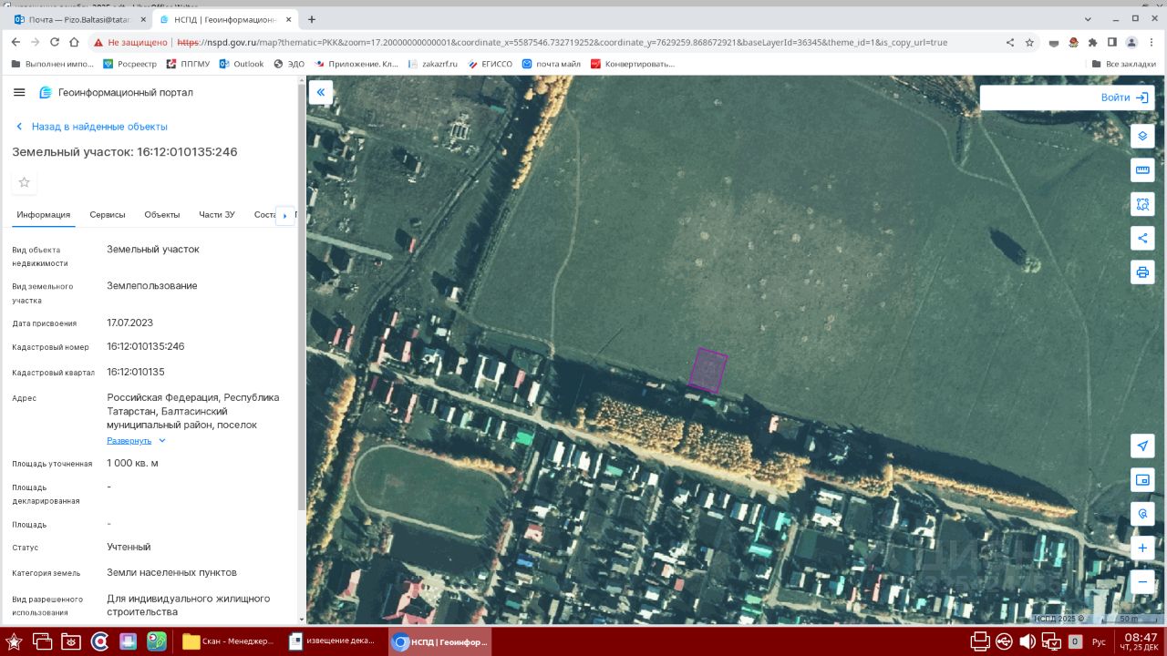Open the Конвертировать bookmark
This screenshot has width=1167, height=656.
tap(633, 64)
